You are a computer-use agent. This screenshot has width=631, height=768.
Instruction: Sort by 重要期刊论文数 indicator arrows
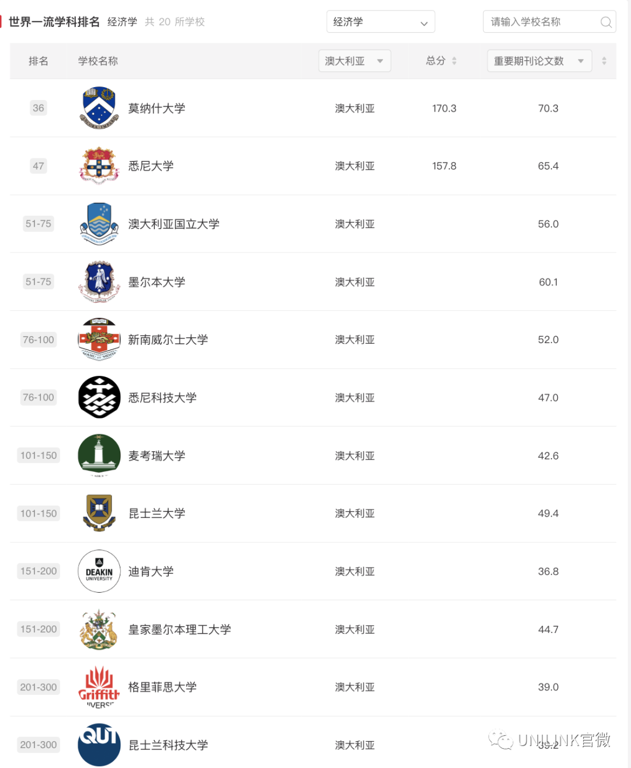coord(604,61)
